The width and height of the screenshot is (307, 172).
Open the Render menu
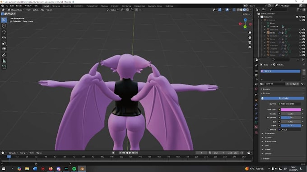pos(19,6)
